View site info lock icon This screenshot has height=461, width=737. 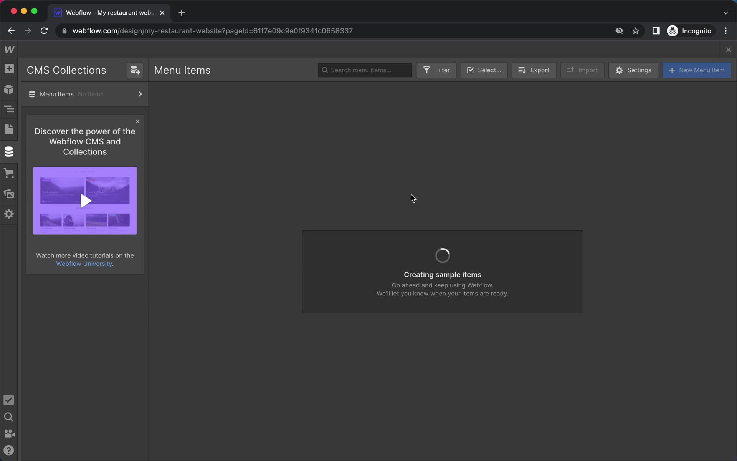[x=64, y=31]
